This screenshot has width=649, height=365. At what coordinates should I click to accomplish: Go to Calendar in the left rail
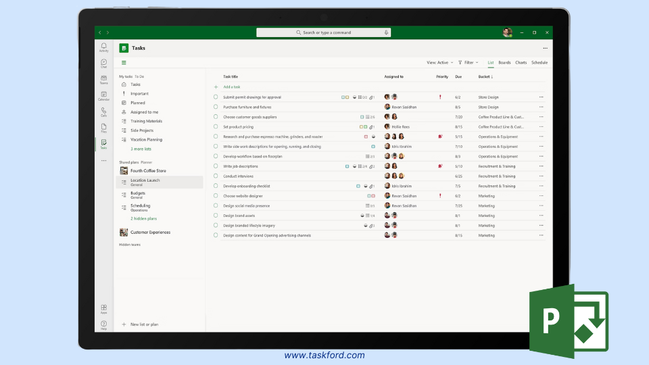click(103, 95)
